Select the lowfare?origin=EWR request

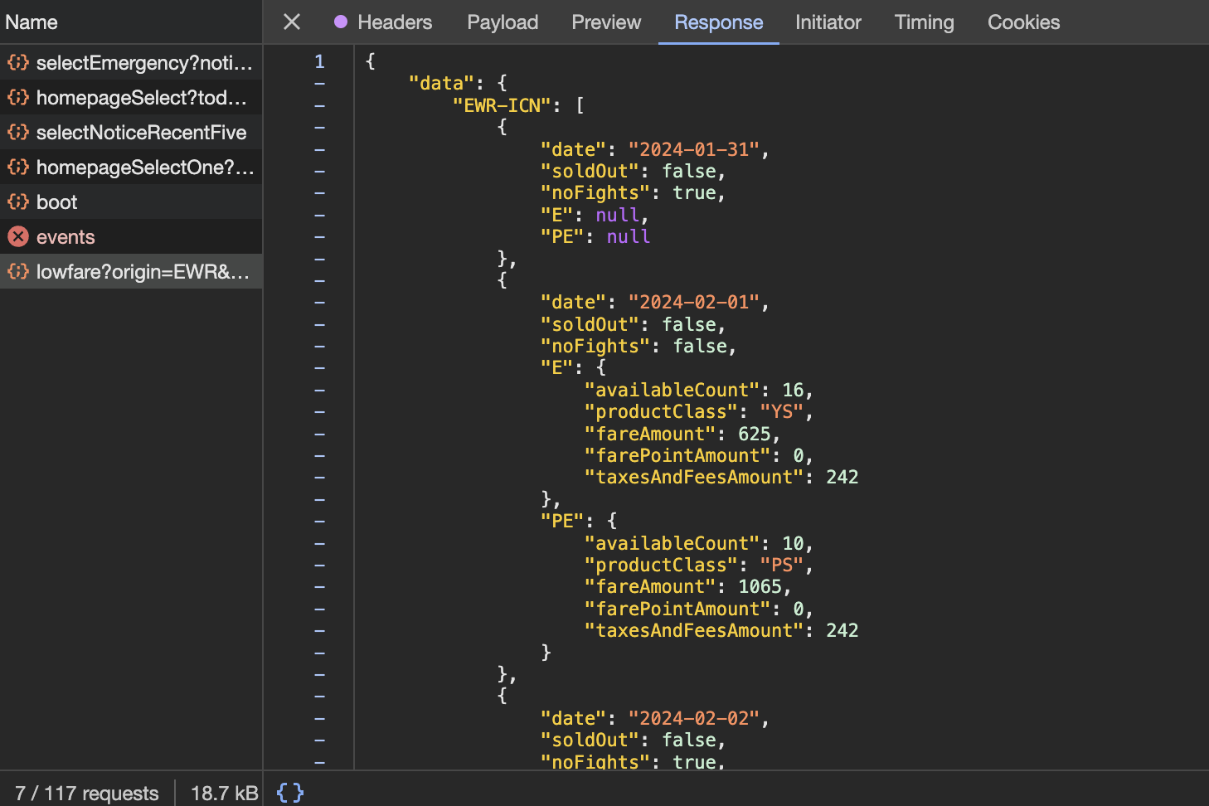coord(131,272)
